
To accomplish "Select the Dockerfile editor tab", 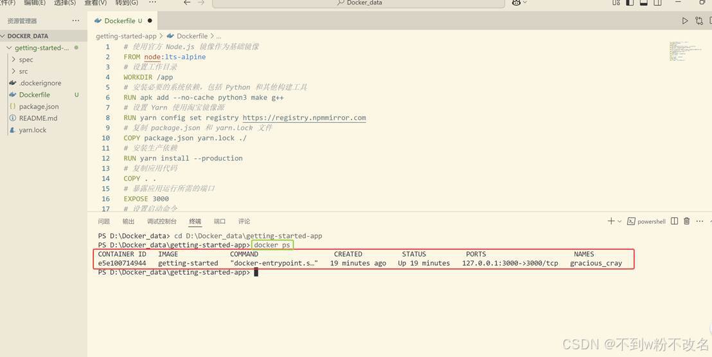I will 123,21.
